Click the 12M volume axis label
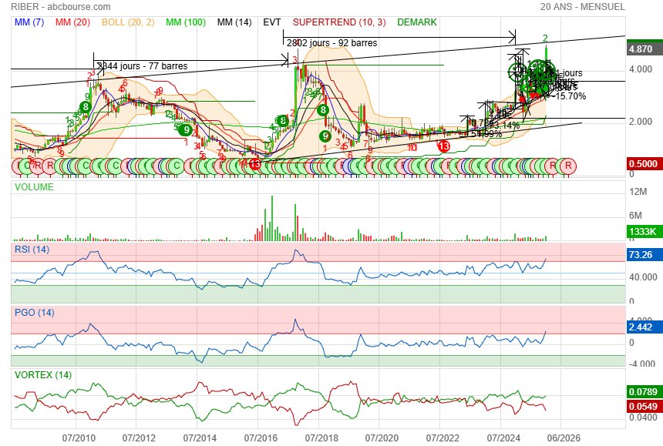Screen dimensions: 663x446 point(638,192)
